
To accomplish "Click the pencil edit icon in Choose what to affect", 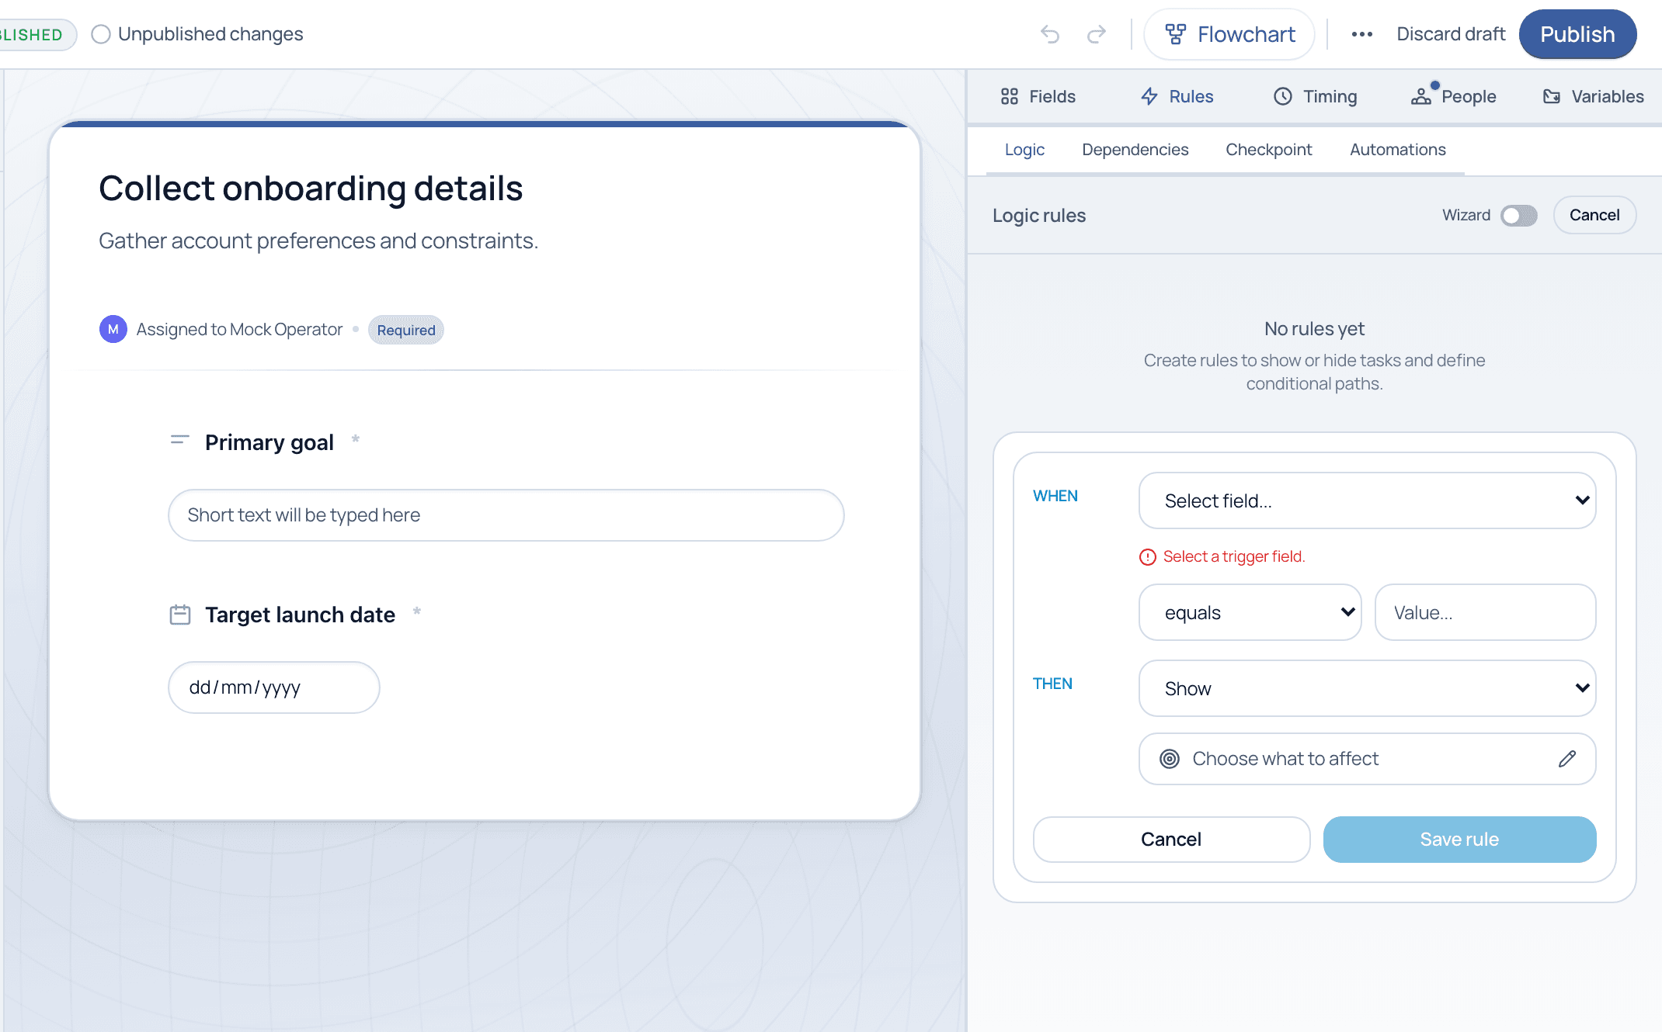I will 1566,759.
